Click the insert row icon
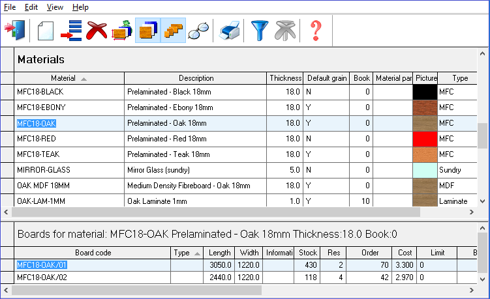 70,31
